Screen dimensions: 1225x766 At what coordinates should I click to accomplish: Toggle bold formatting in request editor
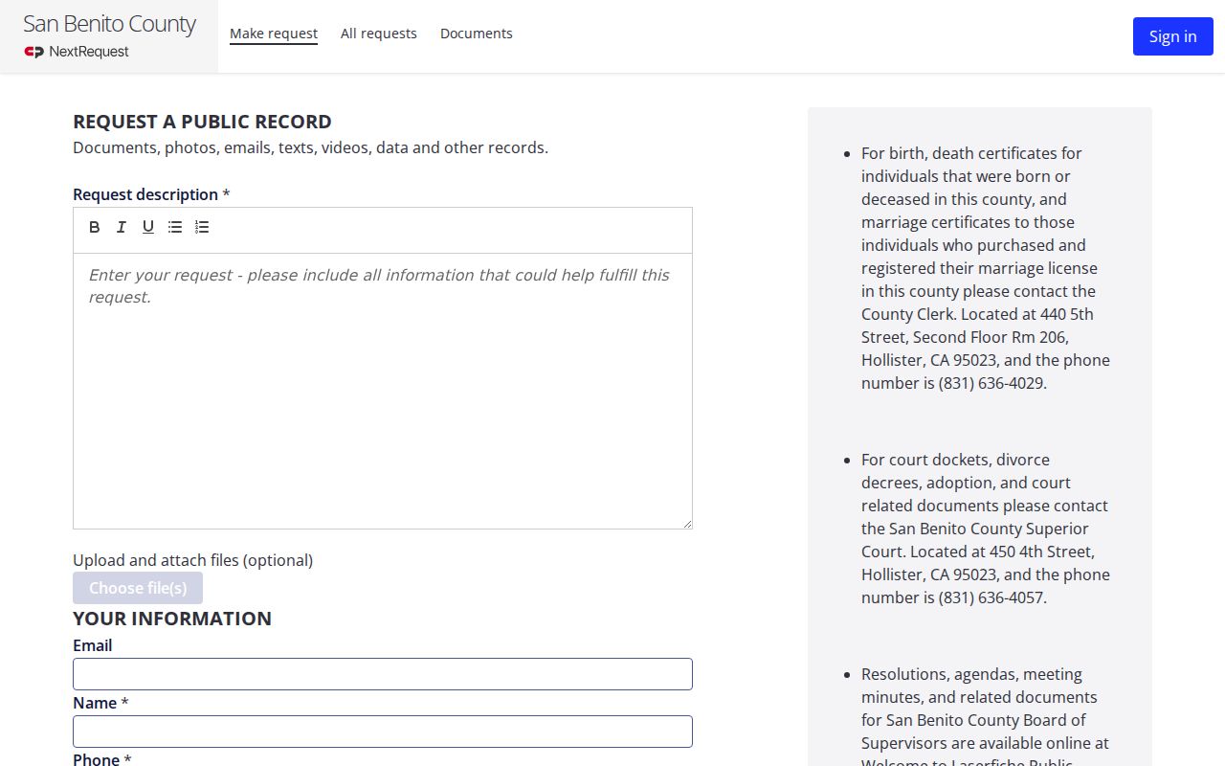click(95, 227)
